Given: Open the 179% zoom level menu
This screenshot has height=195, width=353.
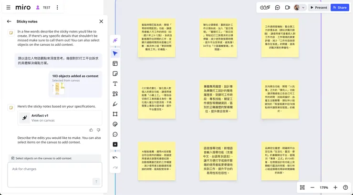Looking at the screenshot, I should [324, 187].
